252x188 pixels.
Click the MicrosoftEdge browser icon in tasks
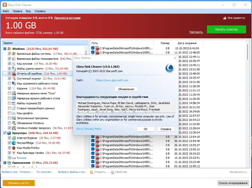[14, 143]
